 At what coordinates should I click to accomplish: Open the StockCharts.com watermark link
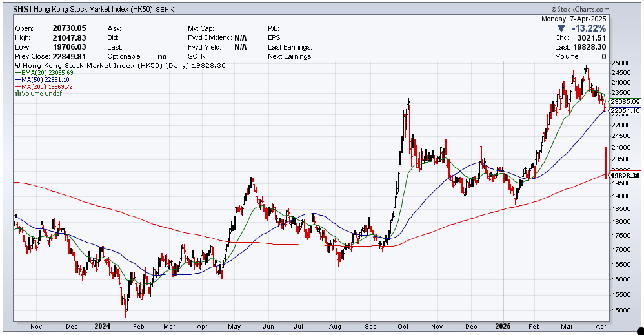[584, 9]
